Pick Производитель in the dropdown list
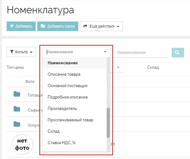This screenshot has height=159, width=190. click(x=62, y=109)
